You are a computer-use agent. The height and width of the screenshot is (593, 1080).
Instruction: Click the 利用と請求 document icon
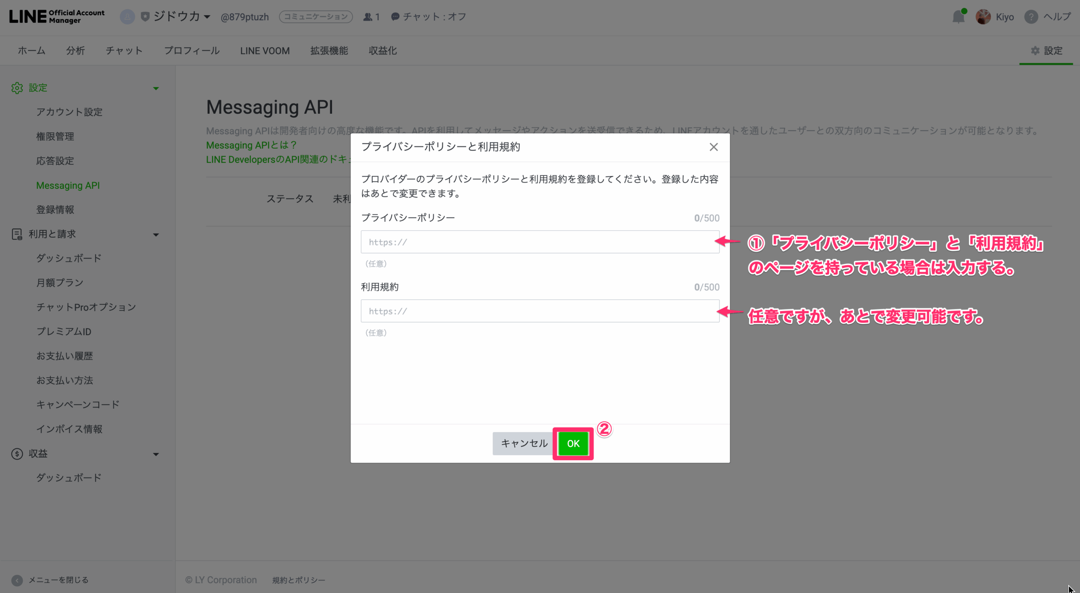17,234
